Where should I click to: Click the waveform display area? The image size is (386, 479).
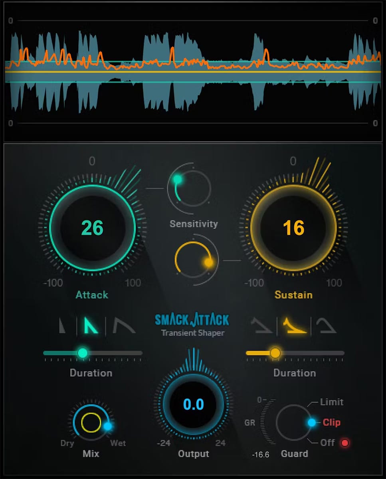(193, 72)
